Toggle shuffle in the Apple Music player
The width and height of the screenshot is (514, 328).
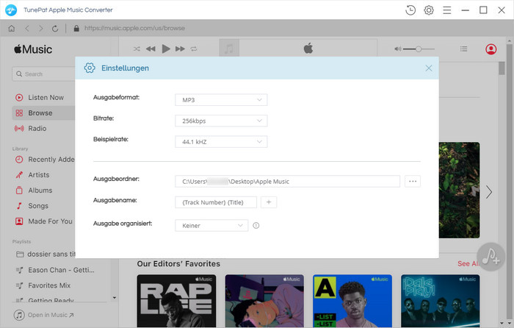[137, 49]
